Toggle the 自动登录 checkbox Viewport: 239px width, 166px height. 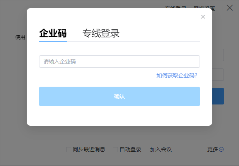click(x=115, y=149)
